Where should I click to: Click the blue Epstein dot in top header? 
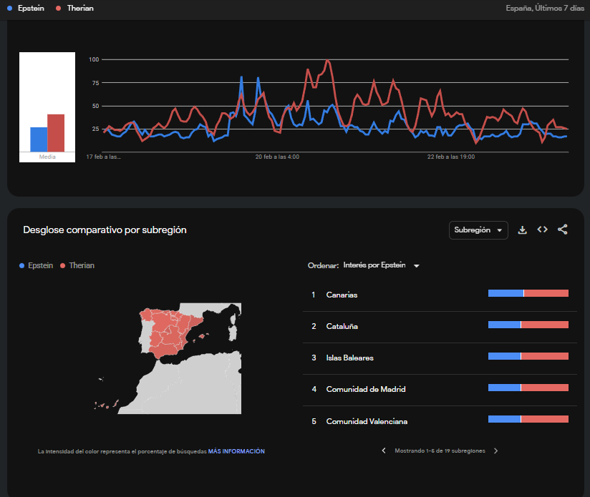click(8, 9)
